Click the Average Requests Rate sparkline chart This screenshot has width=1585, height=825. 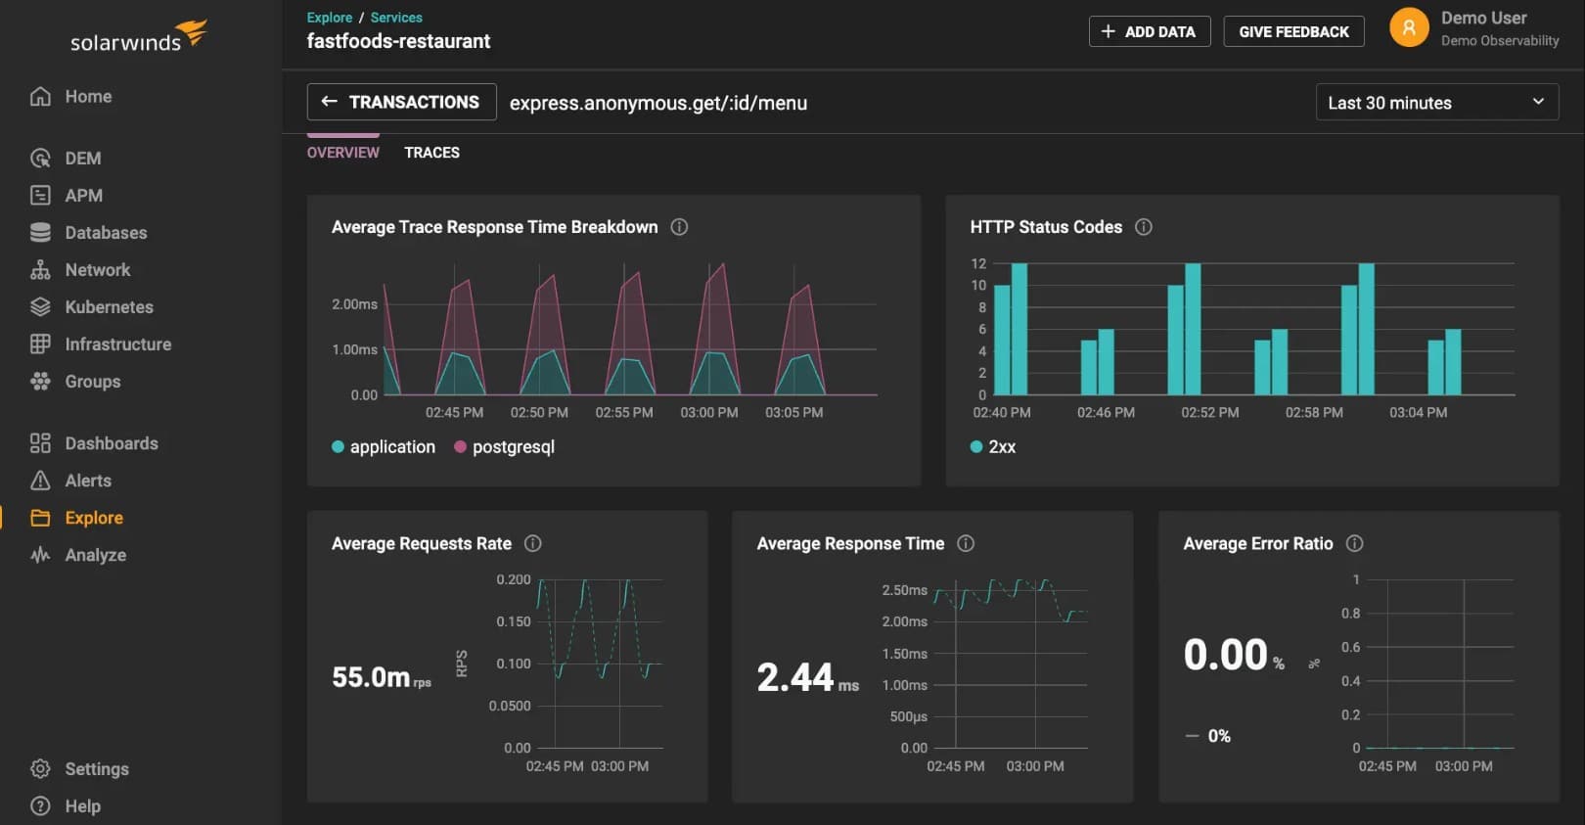click(x=600, y=664)
